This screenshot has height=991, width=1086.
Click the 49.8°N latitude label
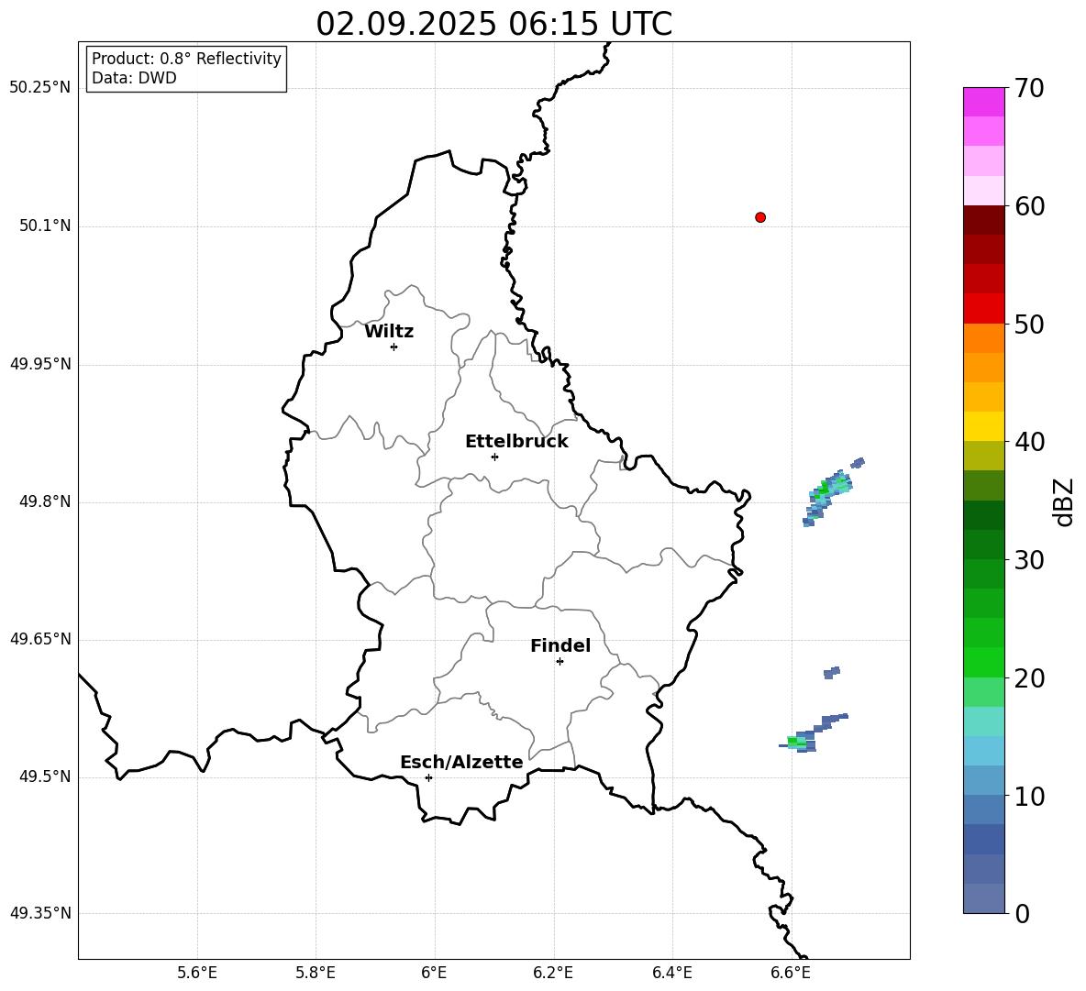[x=45, y=501]
